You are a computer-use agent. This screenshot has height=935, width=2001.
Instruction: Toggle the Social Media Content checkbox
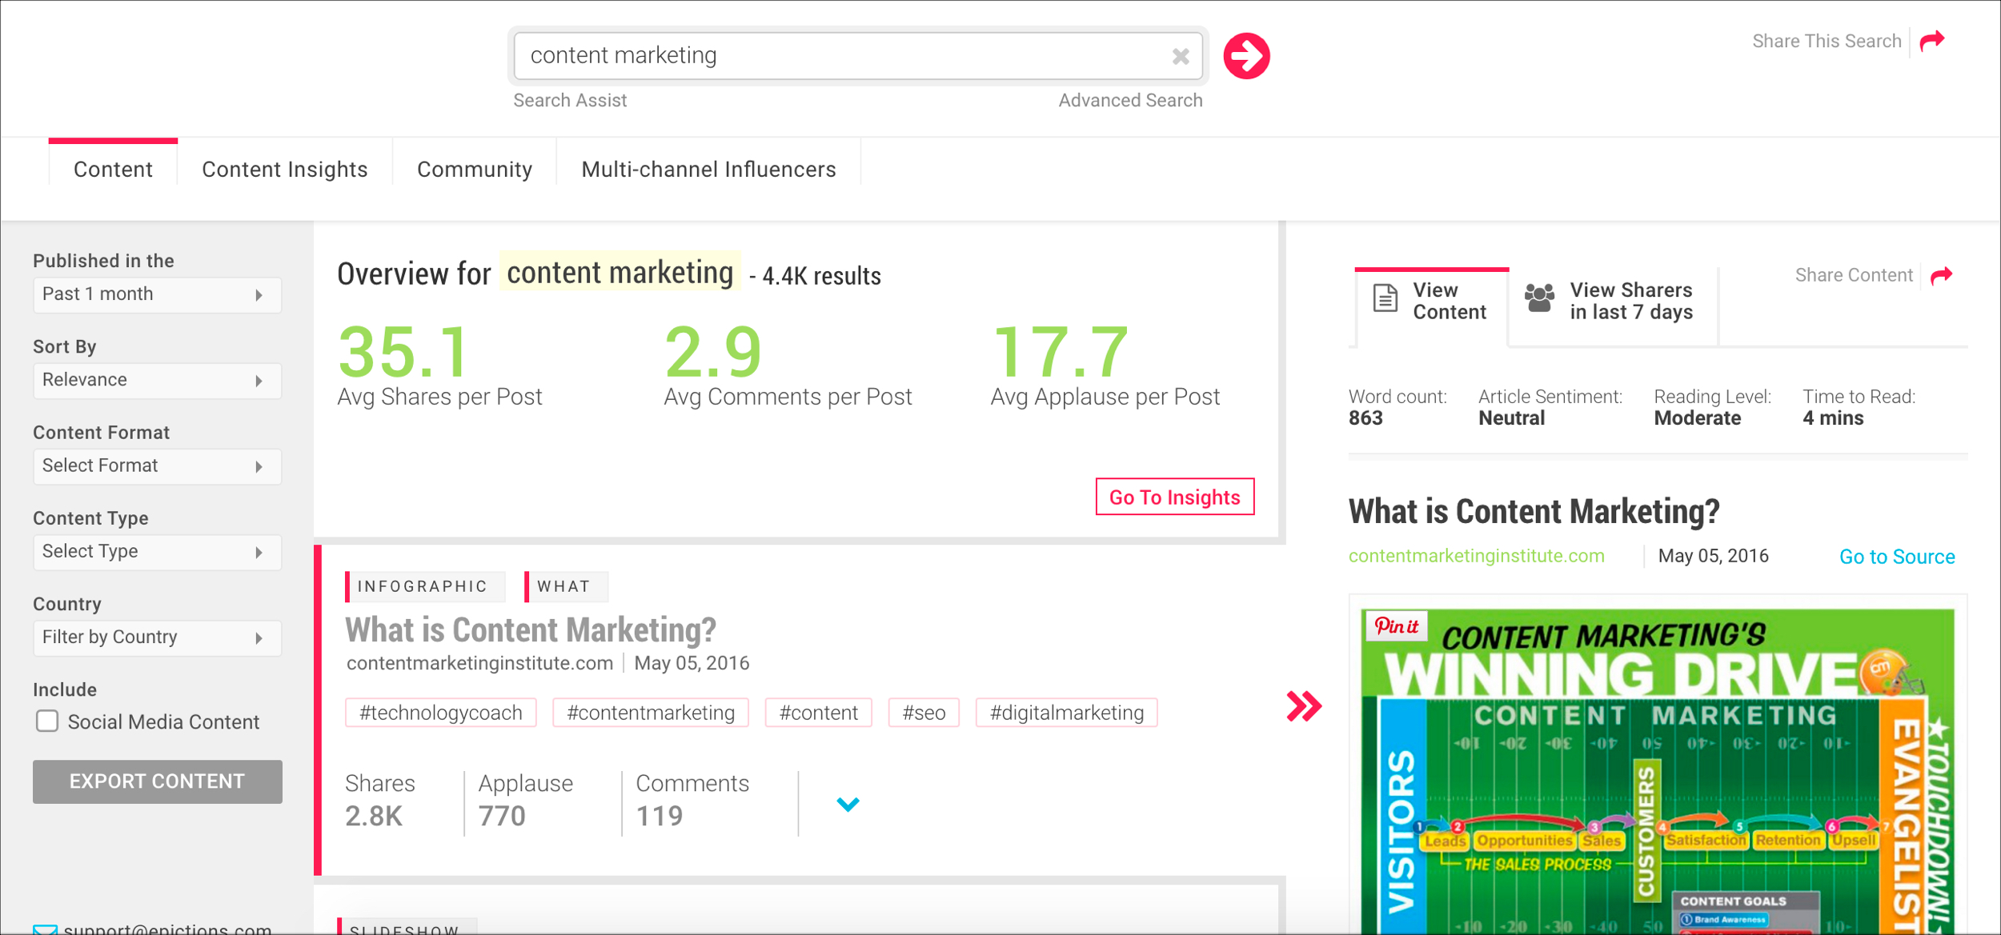pyautogui.click(x=47, y=721)
